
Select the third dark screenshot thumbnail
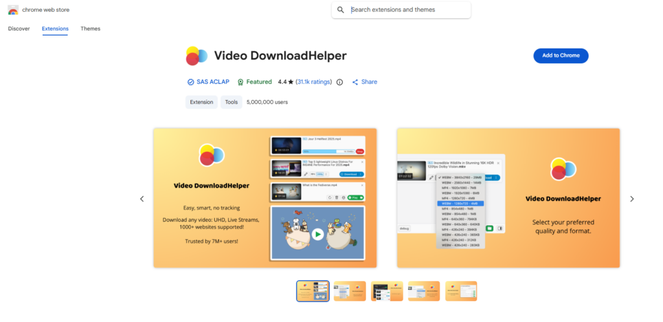pyautogui.click(x=387, y=291)
